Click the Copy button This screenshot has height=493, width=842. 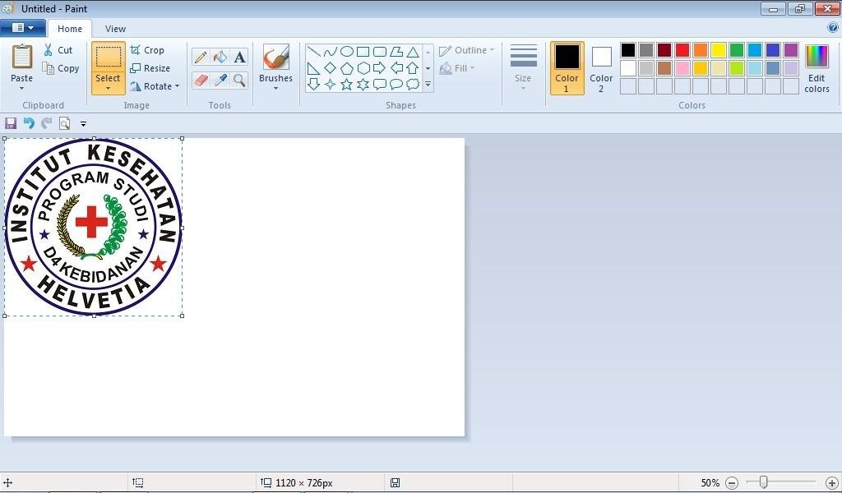point(61,69)
